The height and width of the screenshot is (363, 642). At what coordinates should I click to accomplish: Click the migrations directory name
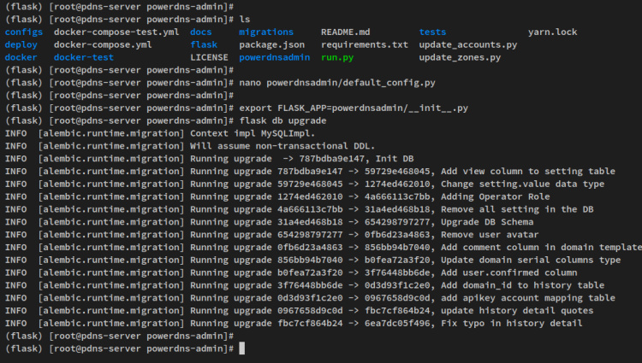(x=266, y=32)
